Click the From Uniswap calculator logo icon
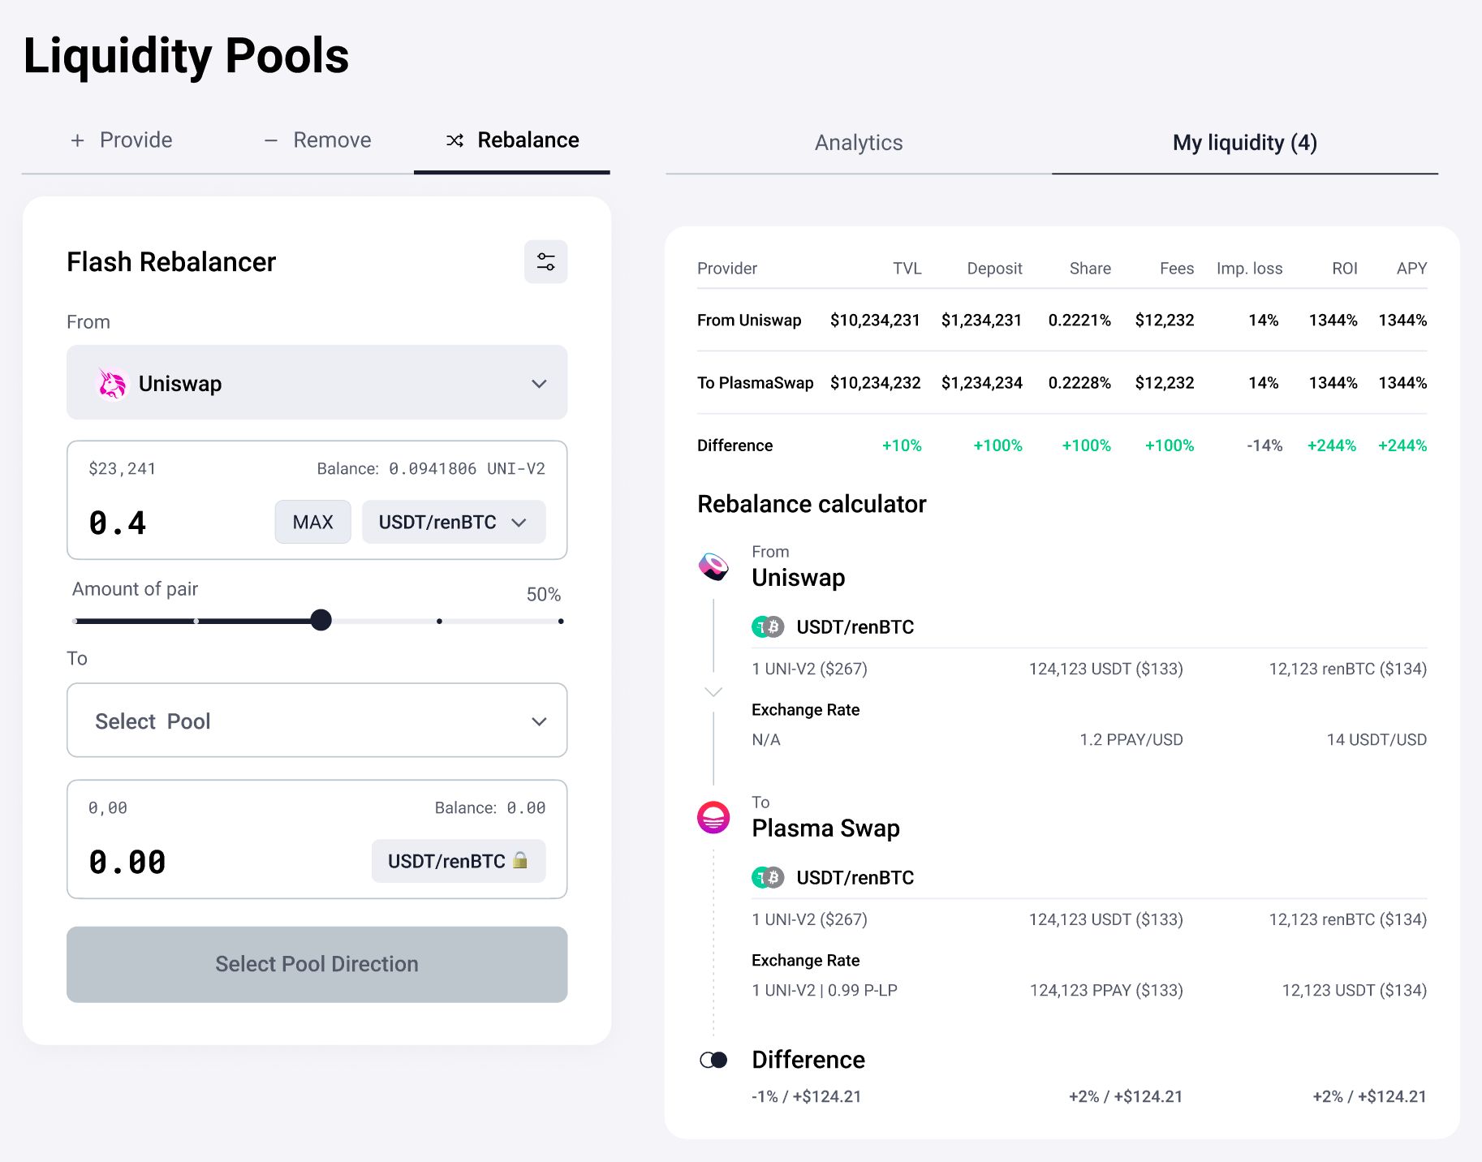Image resolution: width=1482 pixels, height=1162 pixels. 713,566
